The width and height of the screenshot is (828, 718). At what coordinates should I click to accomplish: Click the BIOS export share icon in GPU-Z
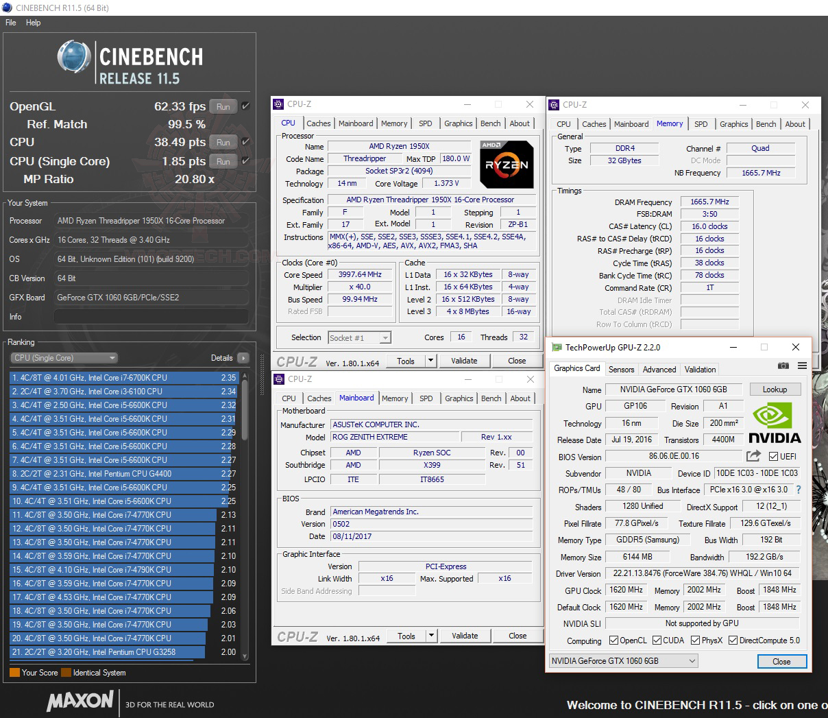(x=753, y=456)
